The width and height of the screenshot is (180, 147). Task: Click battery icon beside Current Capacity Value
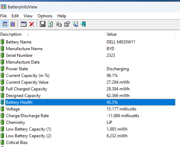pos(2,82)
